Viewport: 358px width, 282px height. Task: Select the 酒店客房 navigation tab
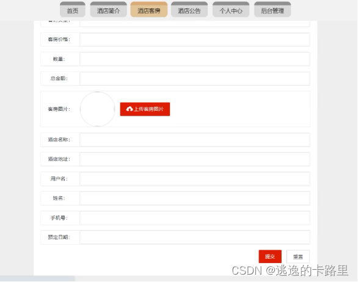149,9
